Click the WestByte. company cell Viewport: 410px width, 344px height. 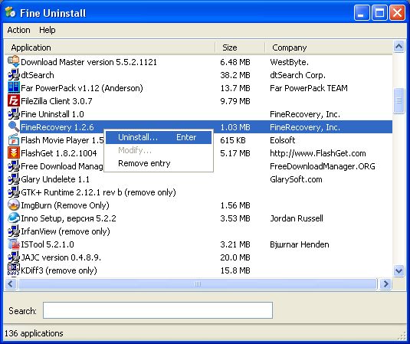point(289,62)
